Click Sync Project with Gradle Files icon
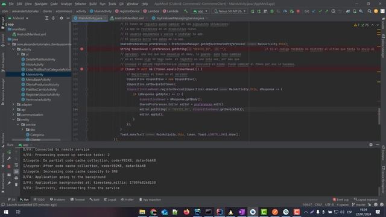The height and width of the screenshot is (217, 386). pyautogui.click(x=348, y=11)
